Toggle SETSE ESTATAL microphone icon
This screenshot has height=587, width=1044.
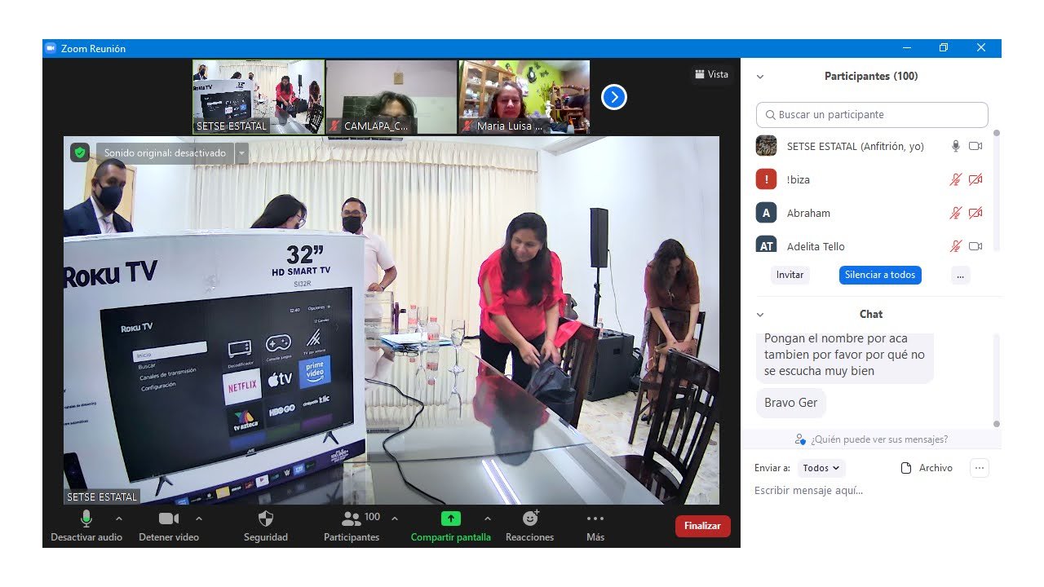coord(956,146)
